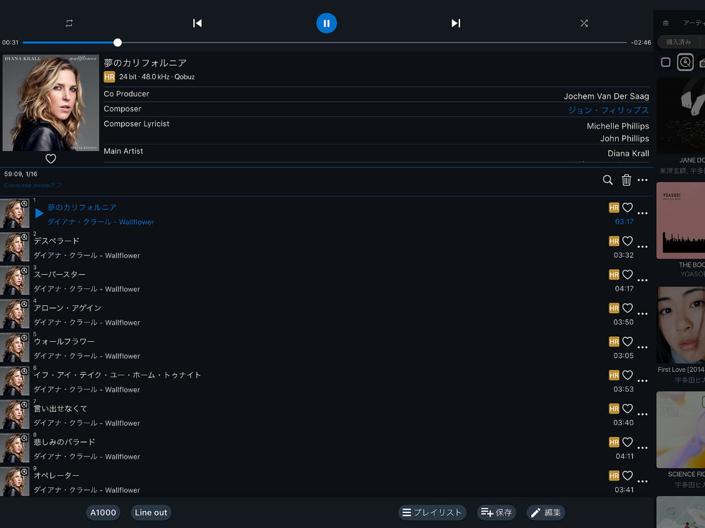This screenshot has height=528, width=705.
Task: Save queue with 保存 button
Action: coord(496,513)
